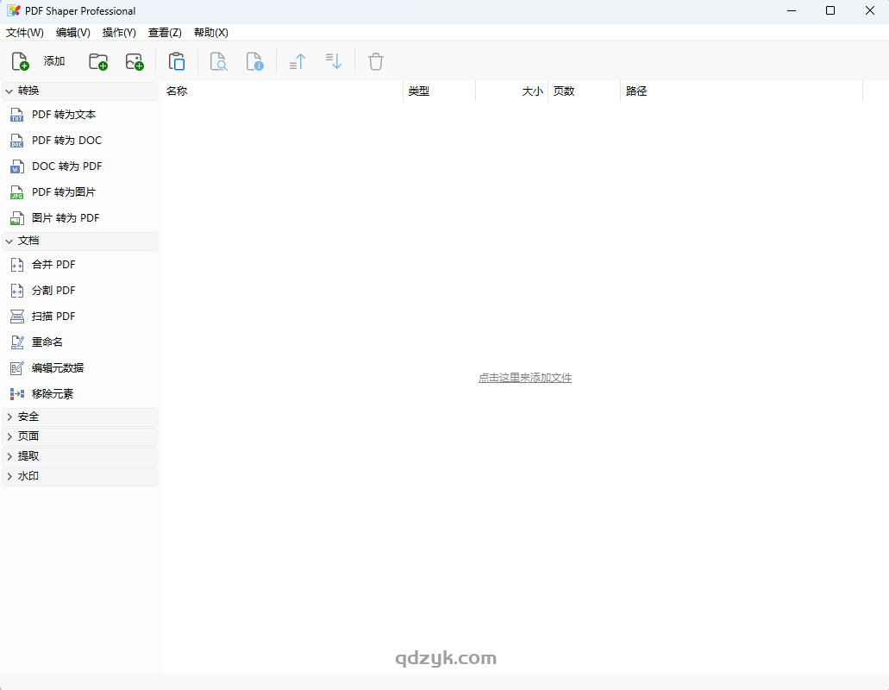Image resolution: width=889 pixels, height=690 pixels.
Task: Select the Add folder icon
Action: pos(97,60)
